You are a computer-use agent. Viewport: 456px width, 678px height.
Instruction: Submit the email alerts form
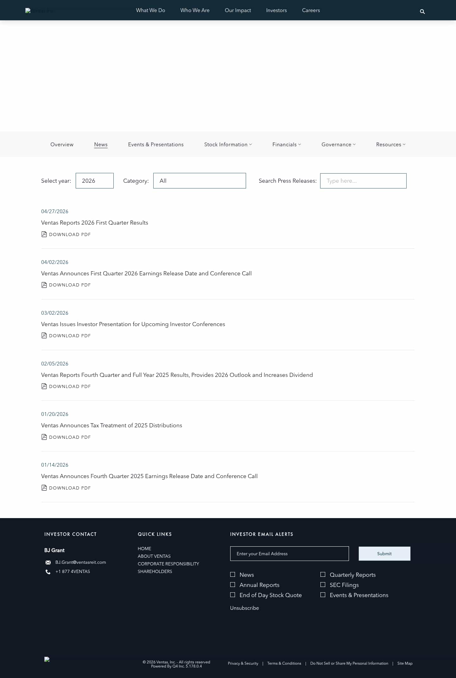[x=384, y=553]
